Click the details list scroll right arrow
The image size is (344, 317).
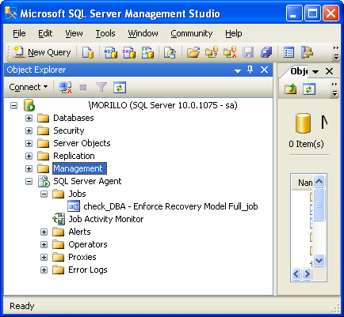click(x=307, y=274)
